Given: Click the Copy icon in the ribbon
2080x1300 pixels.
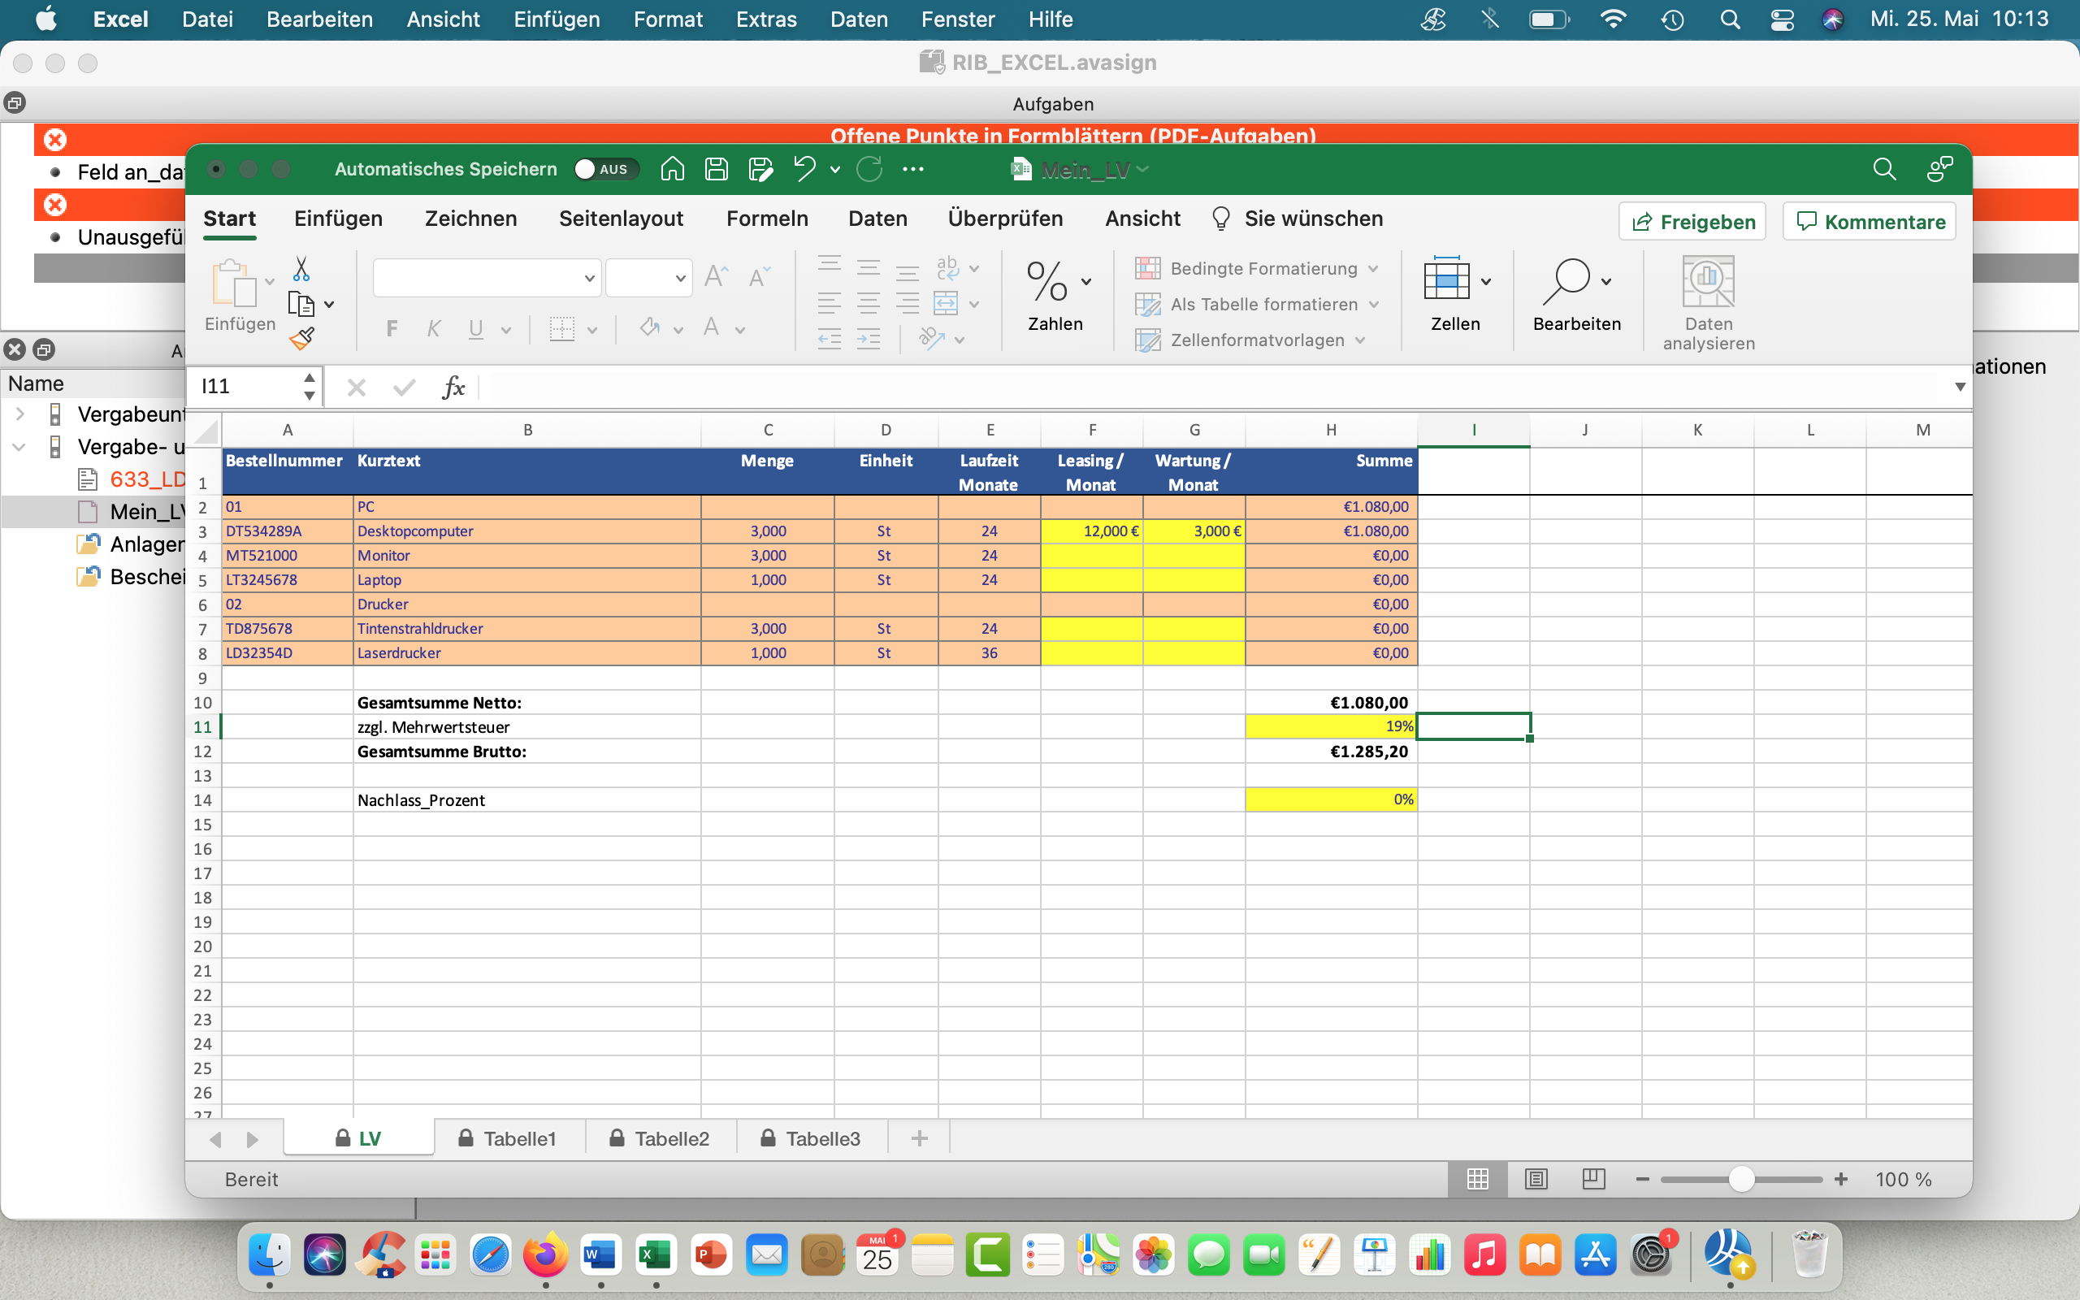Looking at the screenshot, I should click(301, 305).
